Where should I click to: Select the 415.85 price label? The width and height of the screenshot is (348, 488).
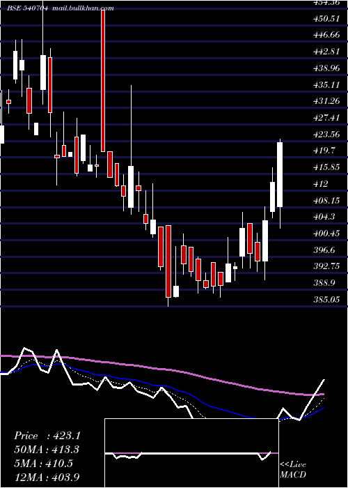[x=326, y=167]
